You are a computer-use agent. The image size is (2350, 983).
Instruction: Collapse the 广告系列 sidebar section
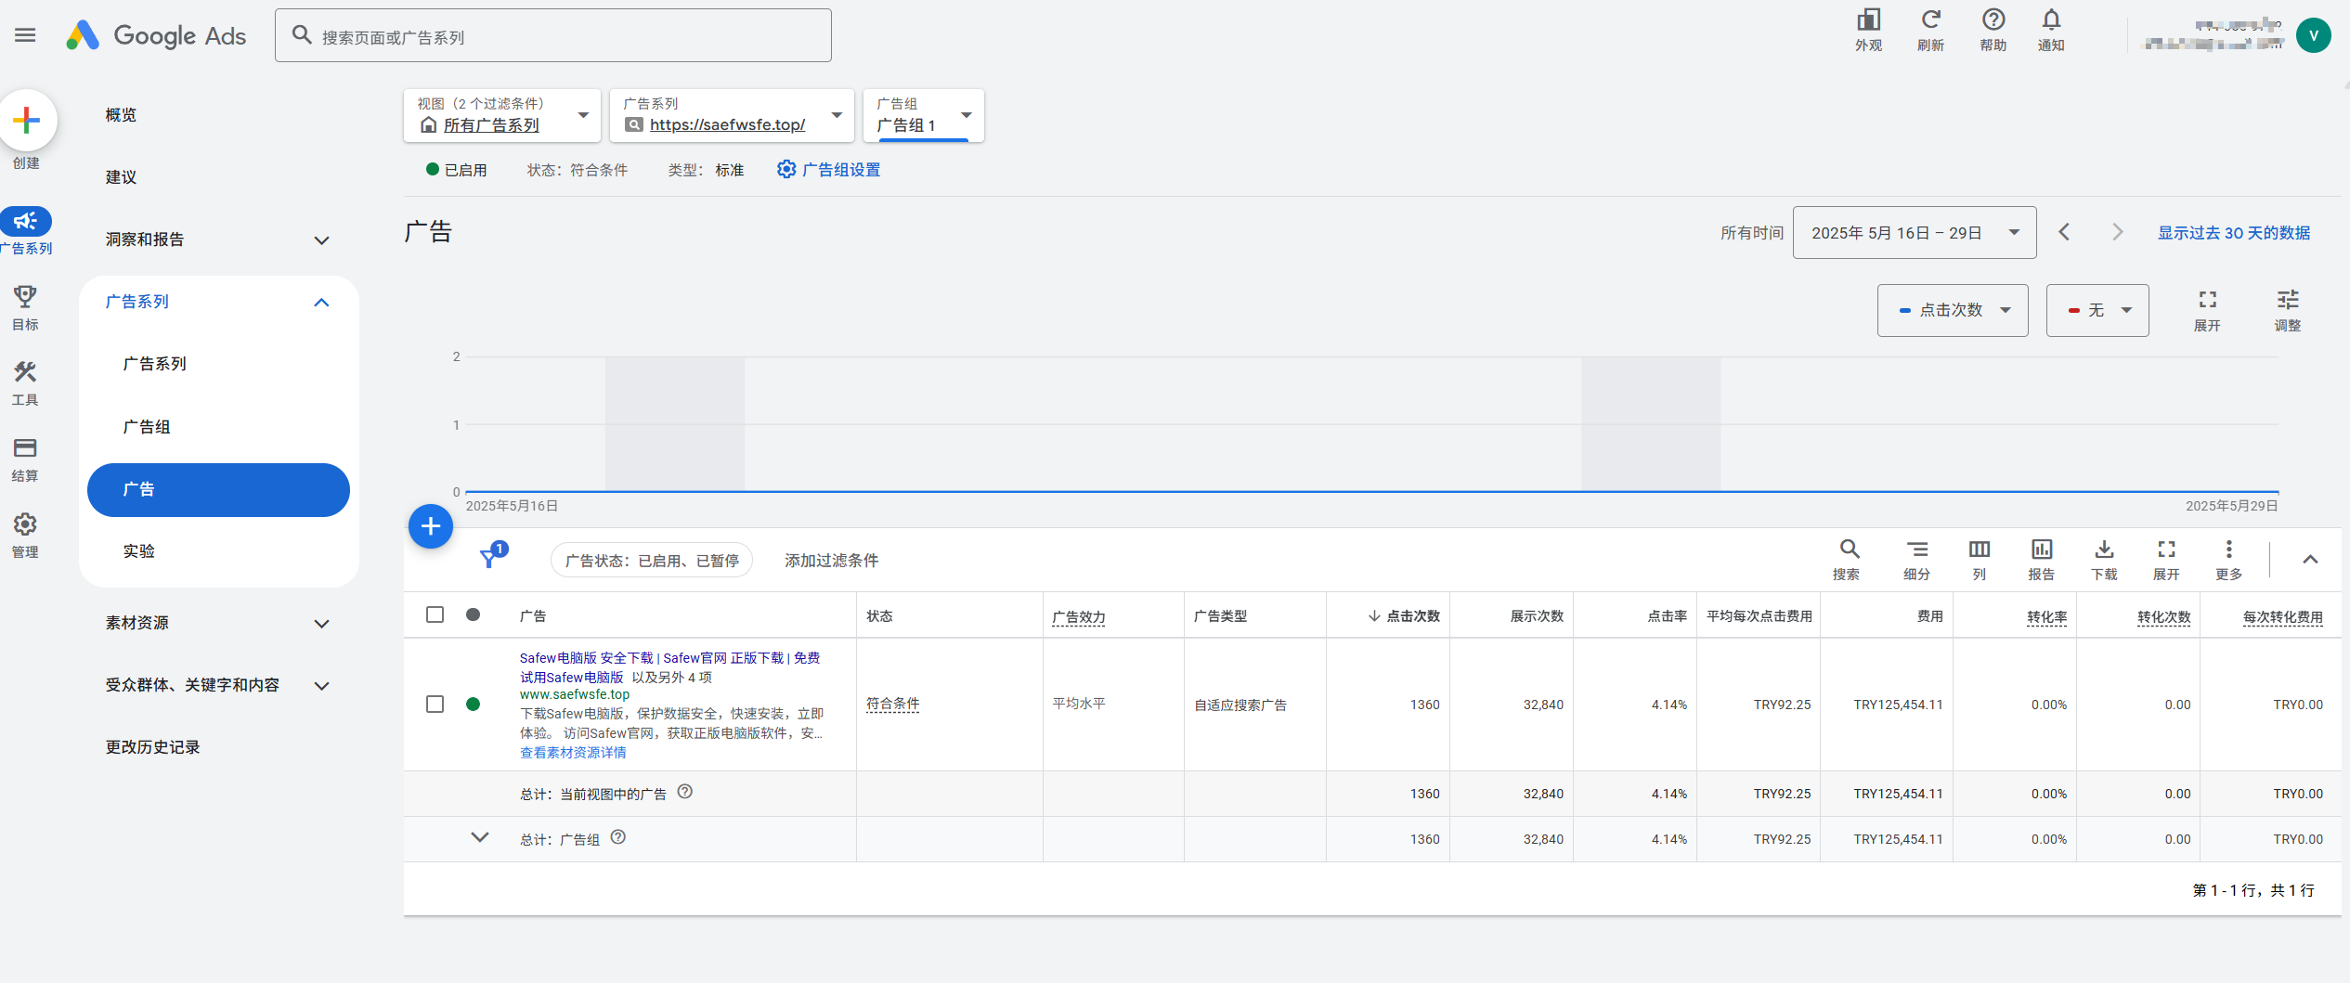[x=321, y=302]
